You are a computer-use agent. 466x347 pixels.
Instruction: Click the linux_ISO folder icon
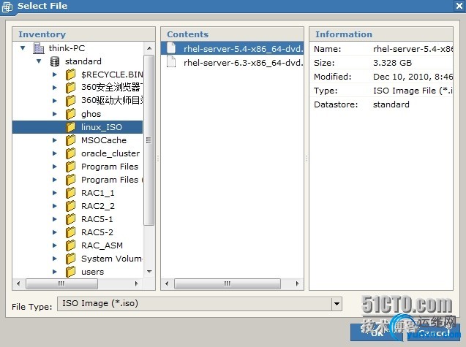pos(70,127)
